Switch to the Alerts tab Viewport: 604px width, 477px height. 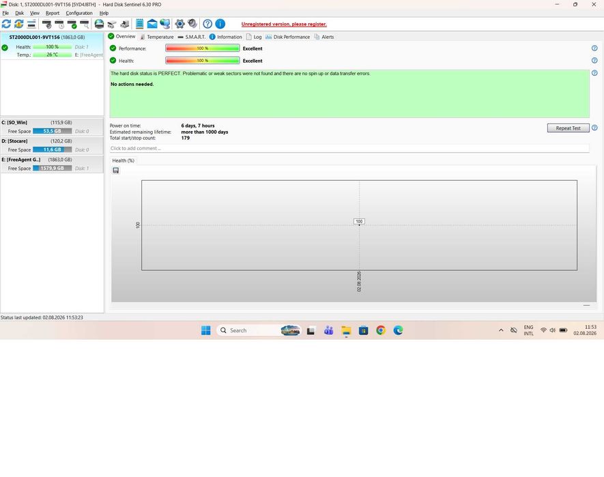pyautogui.click(x=324, y=37)
